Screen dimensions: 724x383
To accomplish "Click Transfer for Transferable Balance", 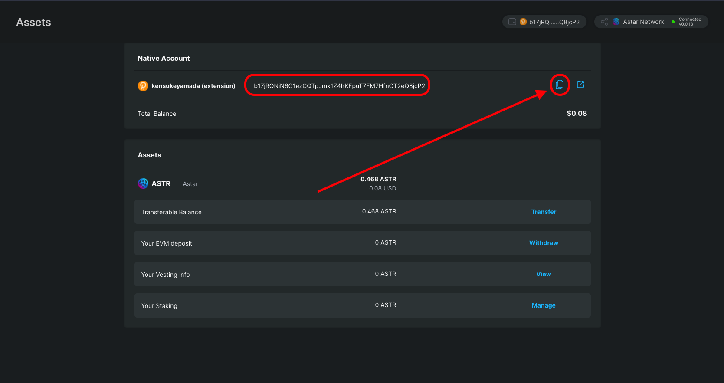I will (544, 212).
